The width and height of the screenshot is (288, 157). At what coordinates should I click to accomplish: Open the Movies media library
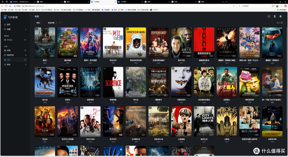[15, 40]
